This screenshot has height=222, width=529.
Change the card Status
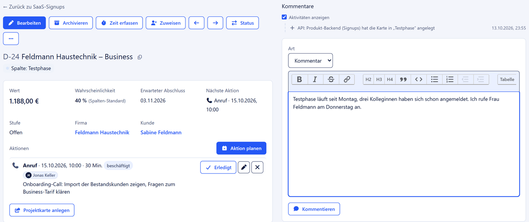(x=242, y=23)
